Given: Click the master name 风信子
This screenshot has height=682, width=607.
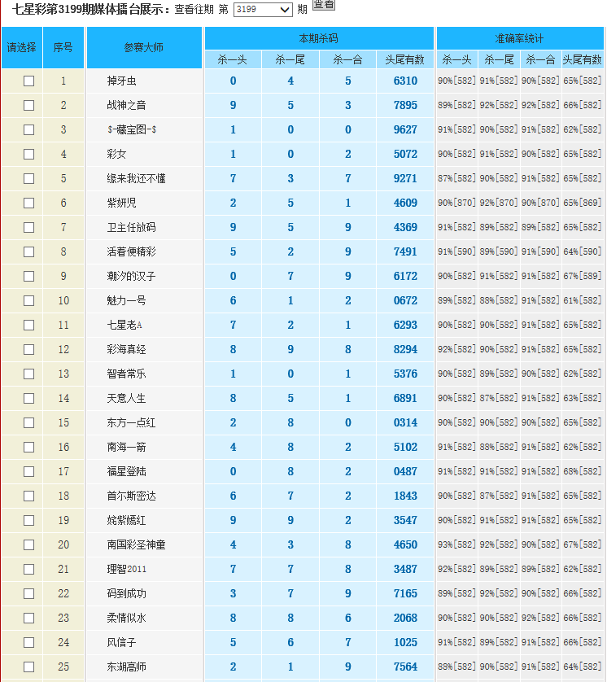Looking at the screenshot, I should [121, 642].
